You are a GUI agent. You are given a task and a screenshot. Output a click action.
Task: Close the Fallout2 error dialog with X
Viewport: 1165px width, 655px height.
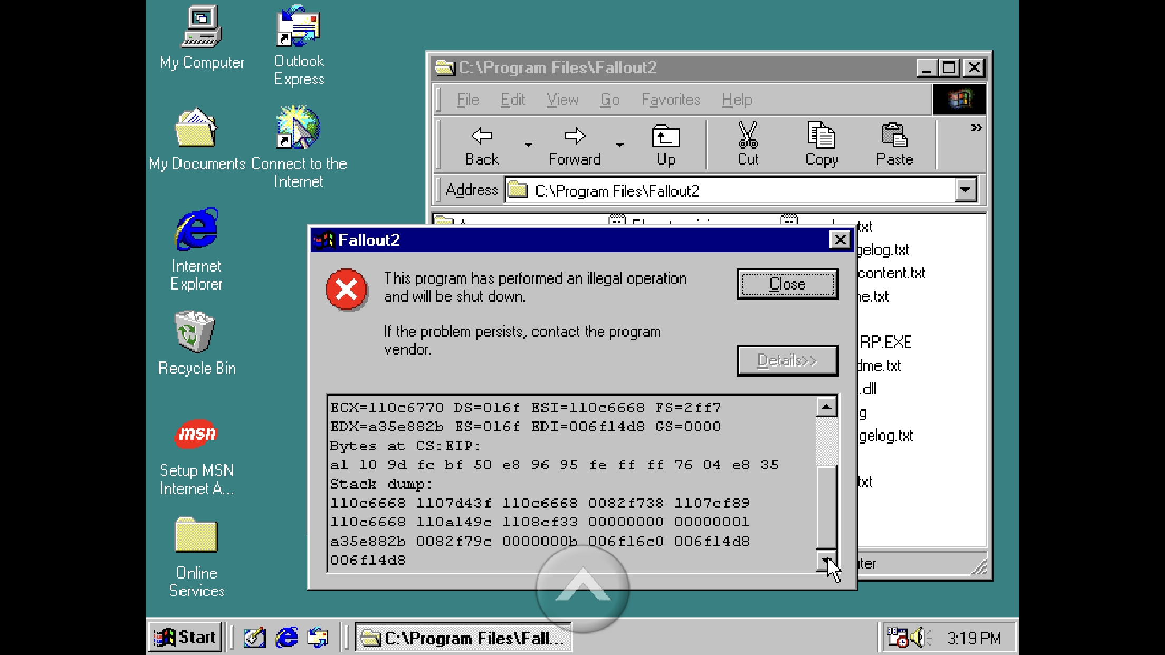click(840, 240)
